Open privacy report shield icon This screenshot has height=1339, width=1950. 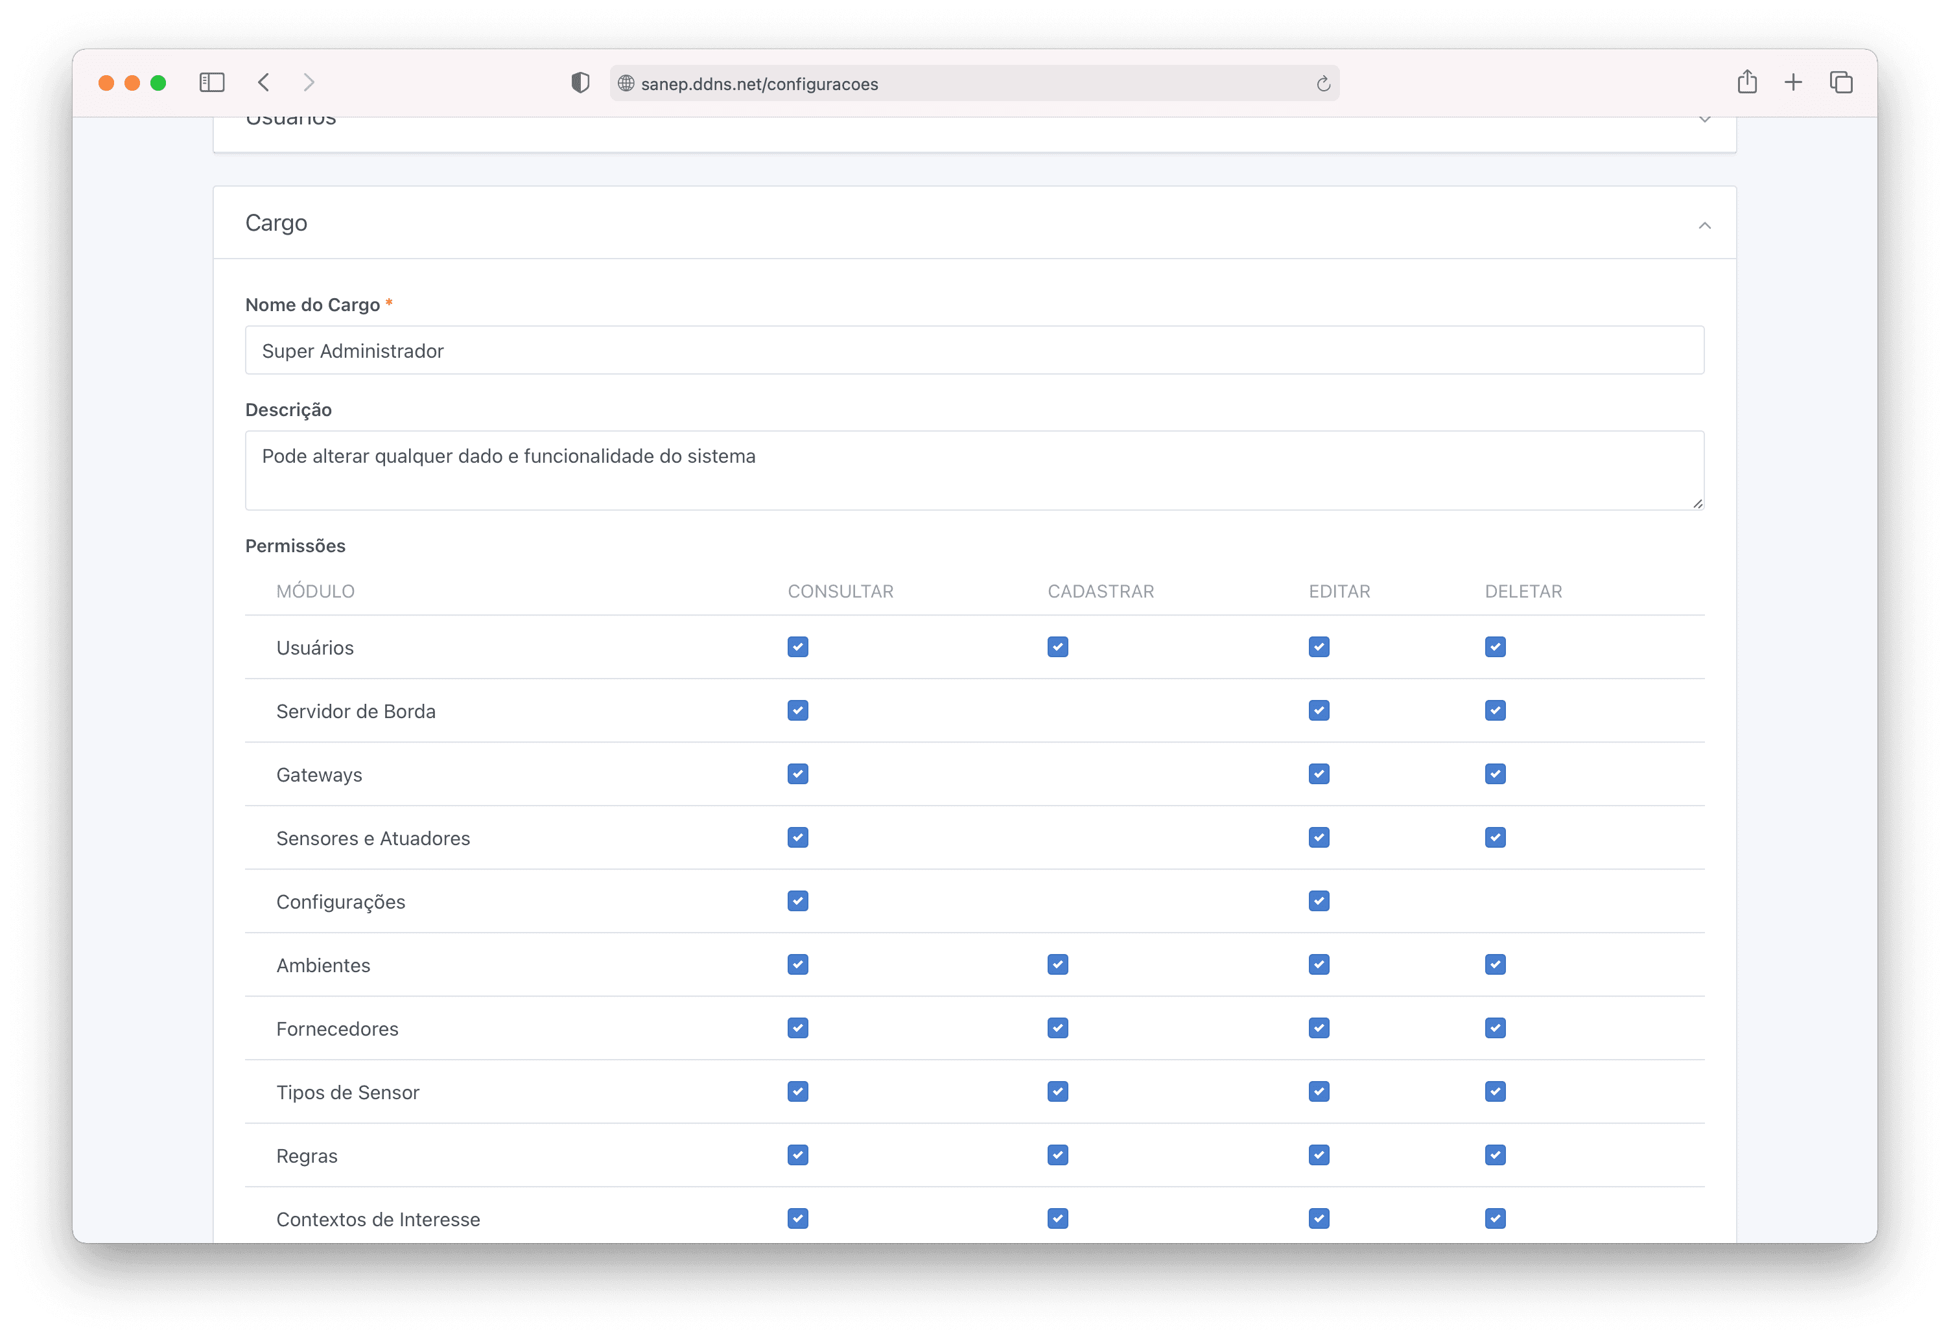(x=580, y=83)
